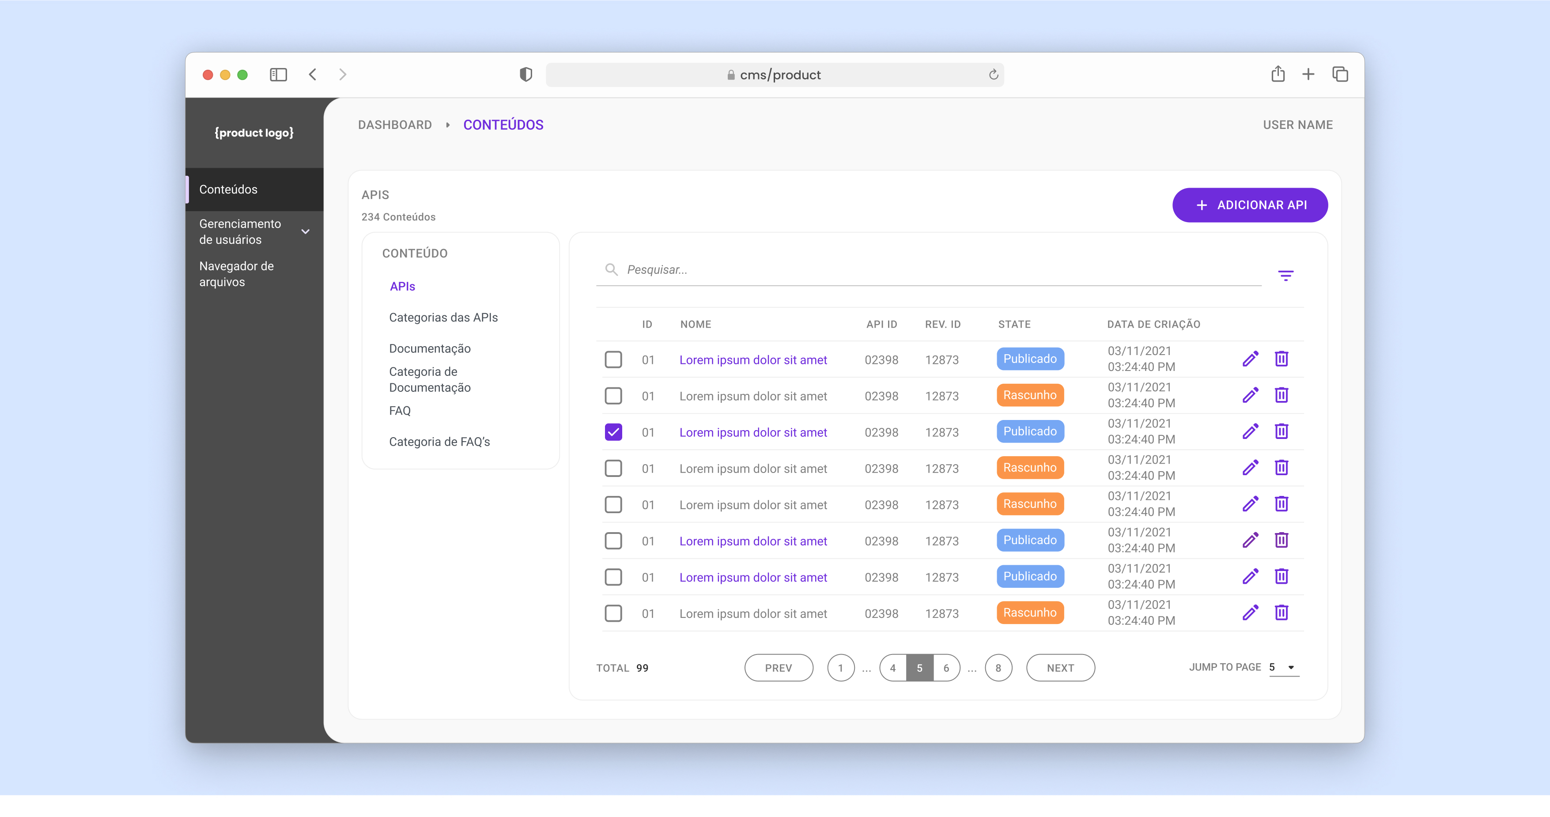Reload the page using the refresh icon
This screenshot has height=817, width=1550.
(x=994, y=75)
